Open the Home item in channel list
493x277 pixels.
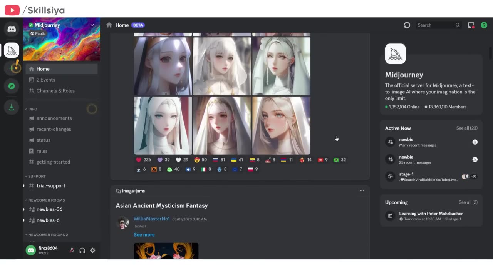[62, 69]
